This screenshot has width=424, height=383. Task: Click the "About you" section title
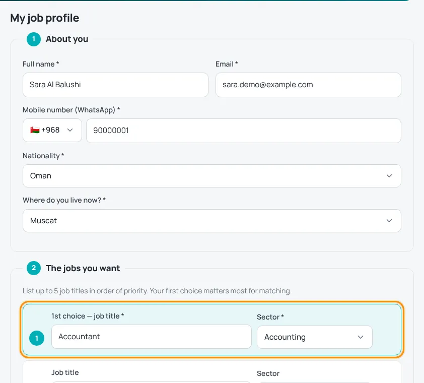(x=67, y=39)
